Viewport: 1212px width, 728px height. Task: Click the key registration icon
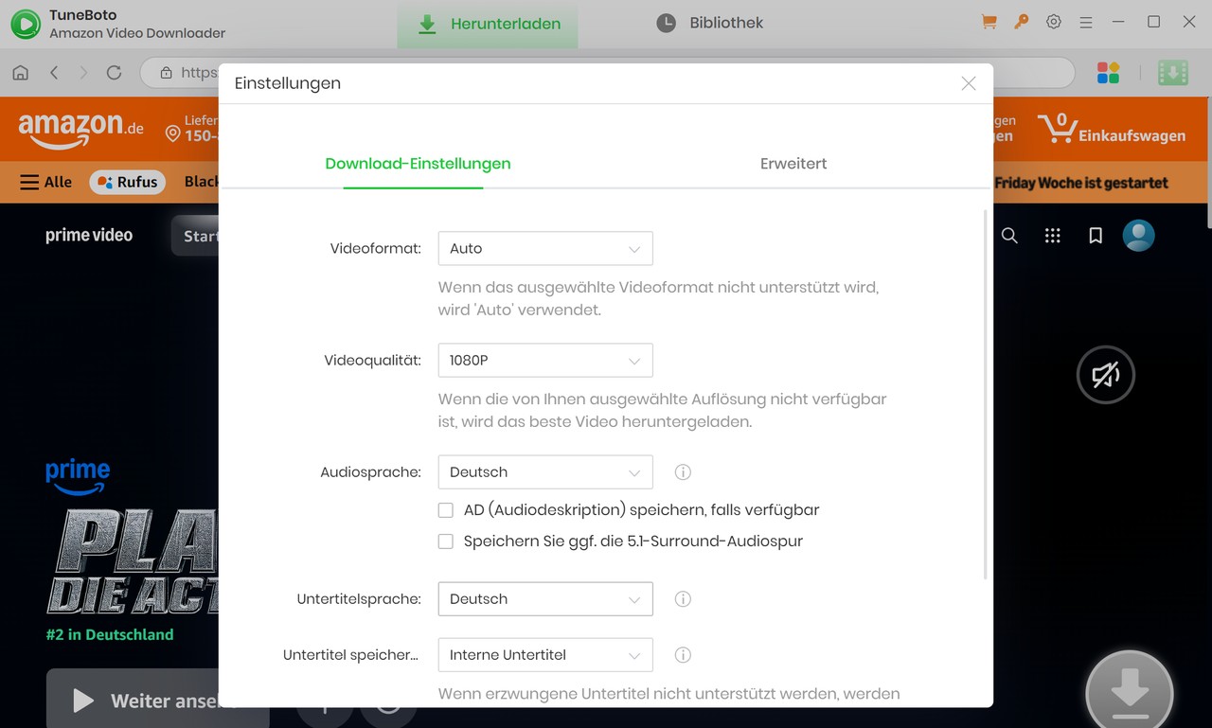(1021, 21)
